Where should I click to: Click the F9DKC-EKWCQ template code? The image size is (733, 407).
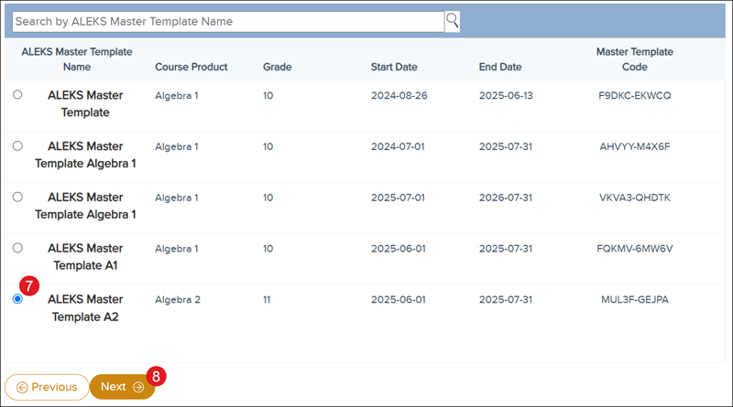click(634, 94)
